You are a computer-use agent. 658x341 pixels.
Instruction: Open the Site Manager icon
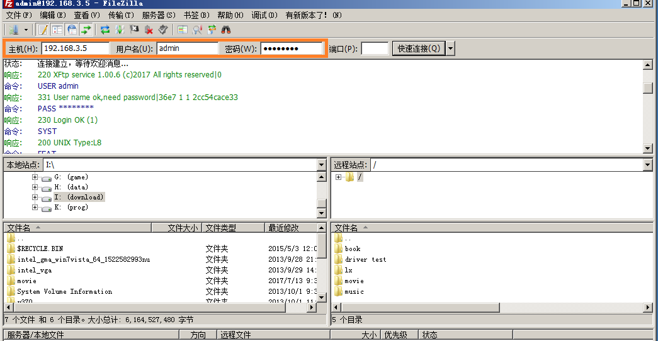pos(14,30)
